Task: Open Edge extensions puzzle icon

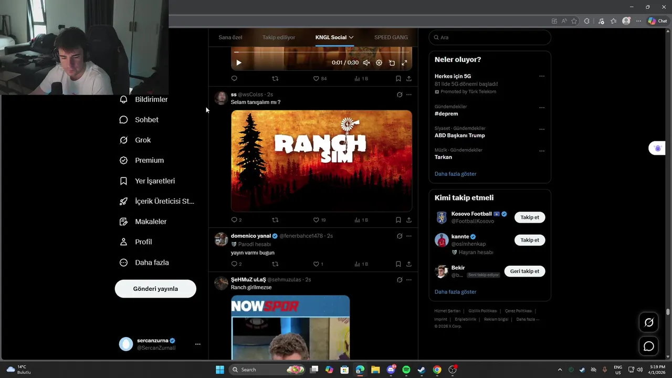Action: [587, 21]
